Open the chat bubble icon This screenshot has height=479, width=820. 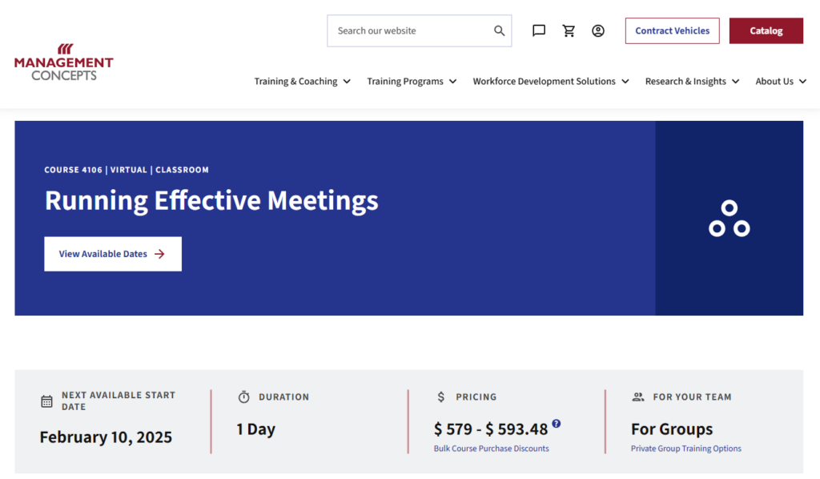tap(539, 31)
